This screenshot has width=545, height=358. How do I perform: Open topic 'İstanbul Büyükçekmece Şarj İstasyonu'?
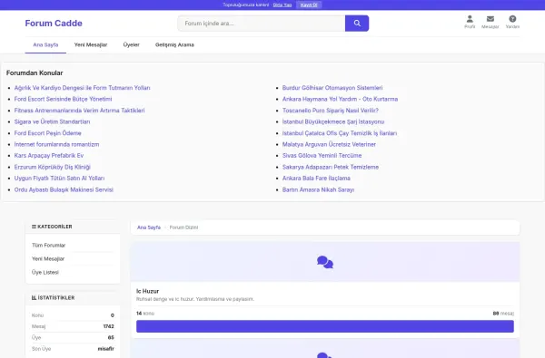point(333,121)
